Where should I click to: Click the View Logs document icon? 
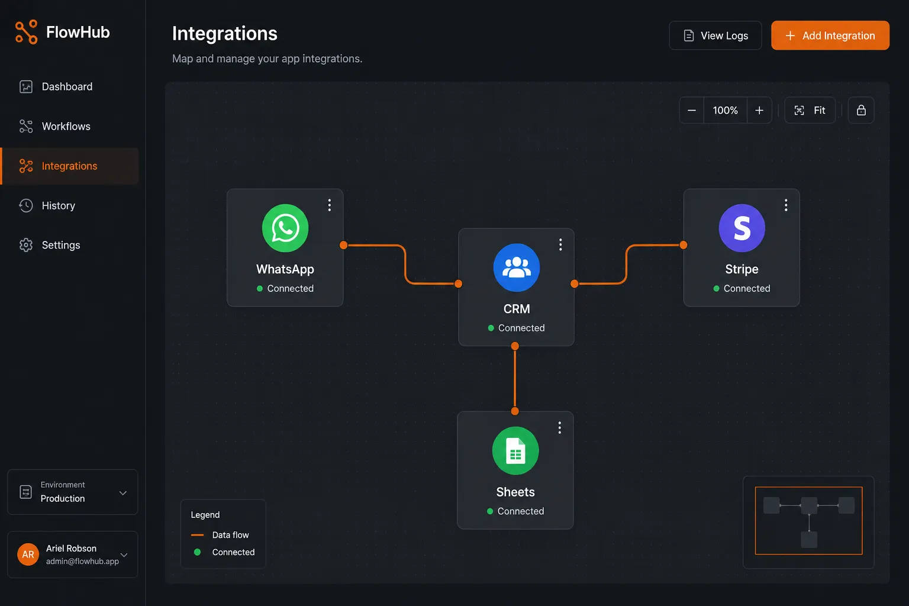click(689, 36)
